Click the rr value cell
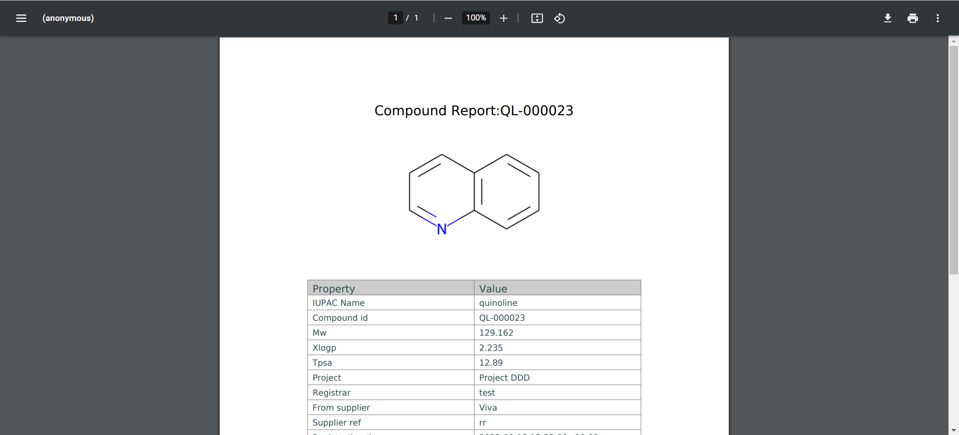Image resolution: width=959 pixels, height=435 pixels. coord(557,423)
